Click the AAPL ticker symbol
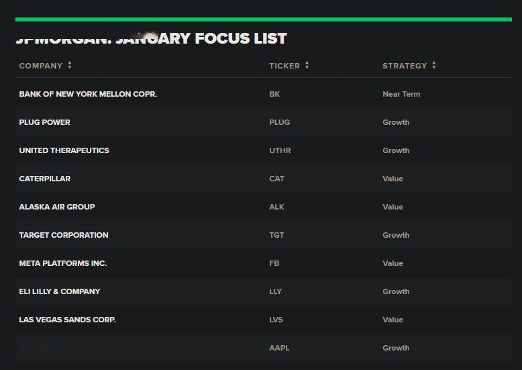Viewport: 522px width, 370px height. click(x=279, y=348)
